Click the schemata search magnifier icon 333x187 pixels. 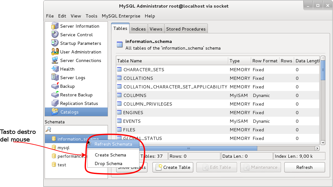tap(48, 129)
